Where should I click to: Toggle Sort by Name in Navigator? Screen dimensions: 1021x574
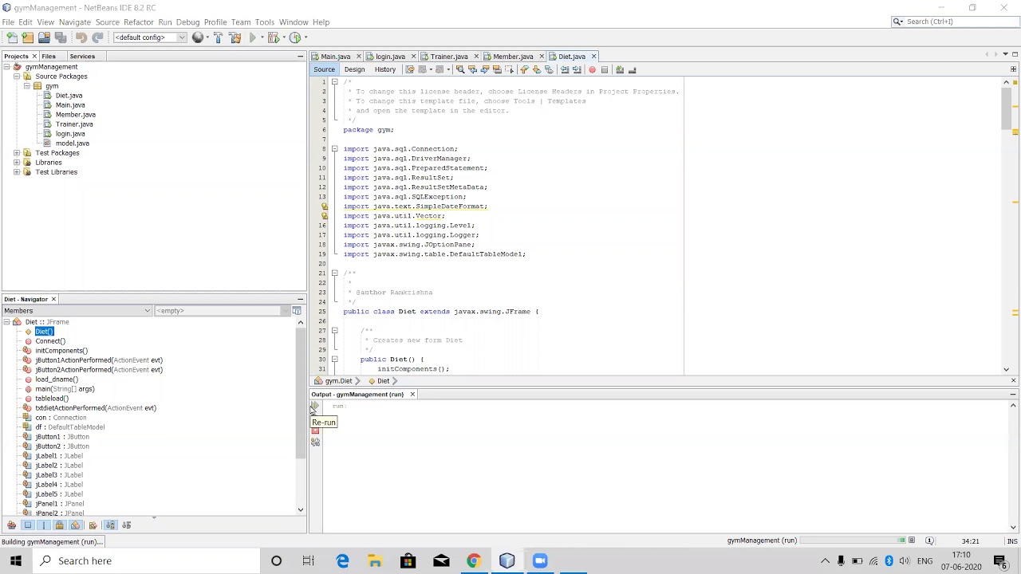coord(110,525)
